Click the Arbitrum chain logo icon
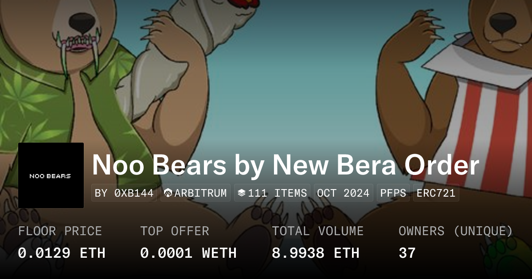The image size is (532, 279). pyautogui.click(x=168, y=193)
